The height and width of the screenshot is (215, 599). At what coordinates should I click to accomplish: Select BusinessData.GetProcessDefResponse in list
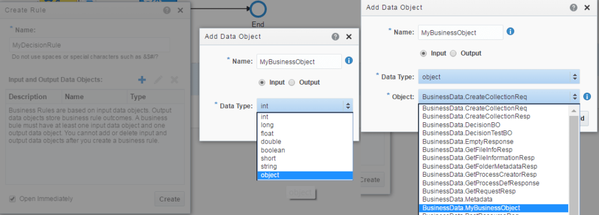tap(494, 183)
